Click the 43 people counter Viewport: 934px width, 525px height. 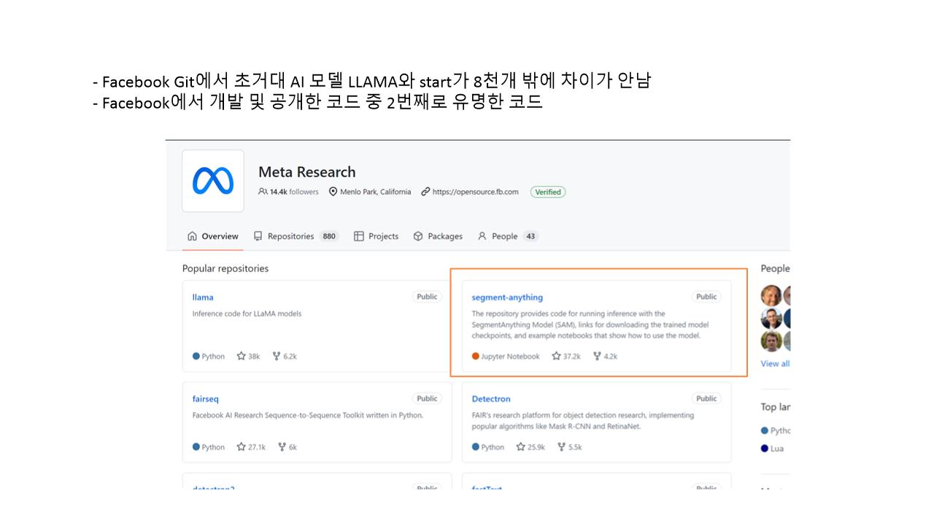click(x=530, y=236)
